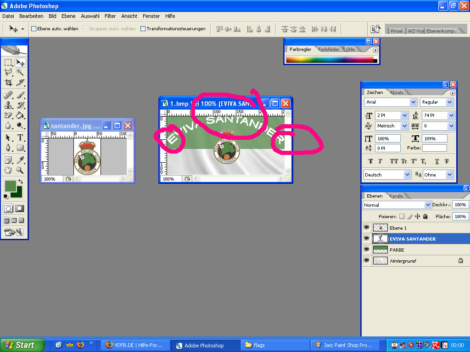
Task: Open the Filter menu
Action: click(x=110, y=16)
